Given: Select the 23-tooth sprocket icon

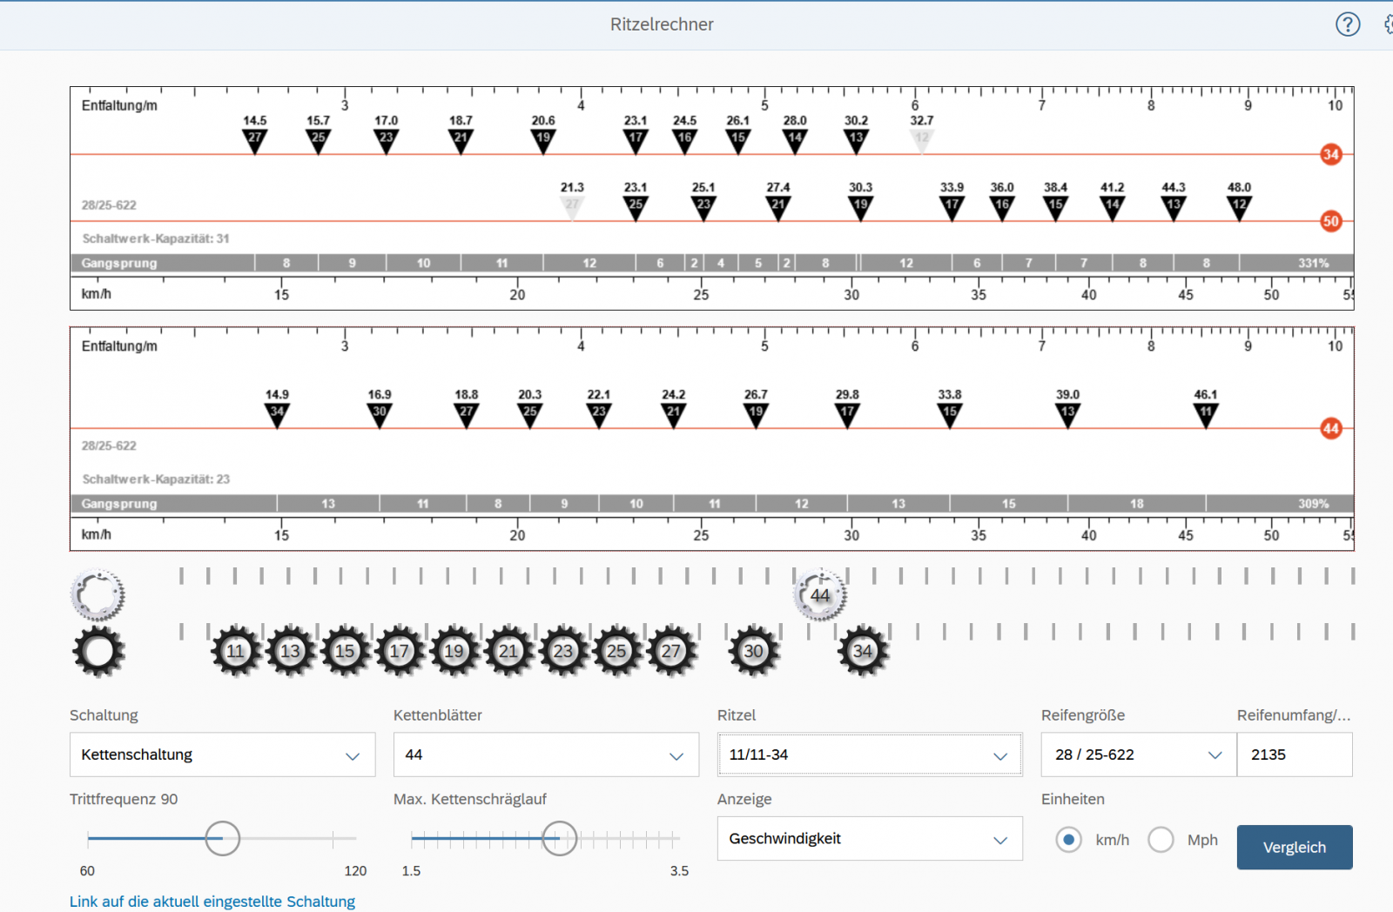Looking at the screenshot, I should (x=563, y=651).
